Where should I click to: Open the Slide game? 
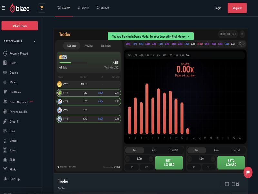(9, 160)
